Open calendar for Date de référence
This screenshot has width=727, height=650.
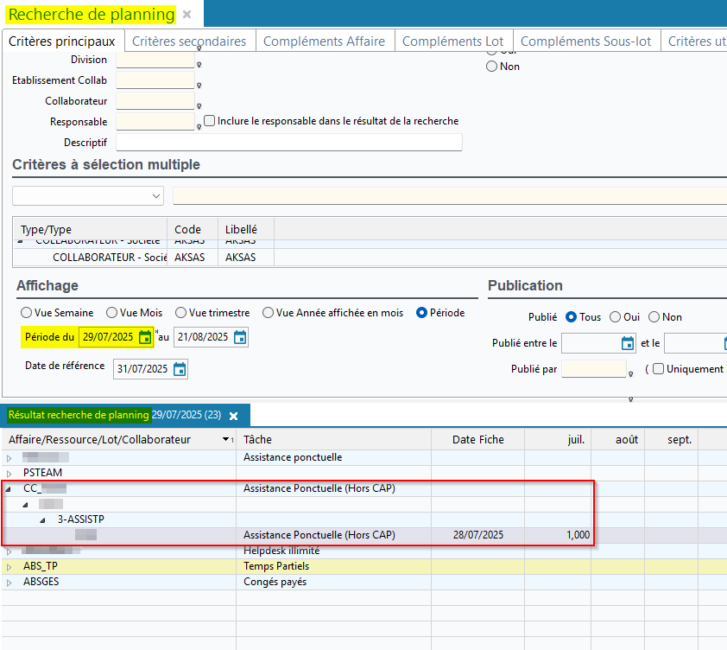point(180,369)
